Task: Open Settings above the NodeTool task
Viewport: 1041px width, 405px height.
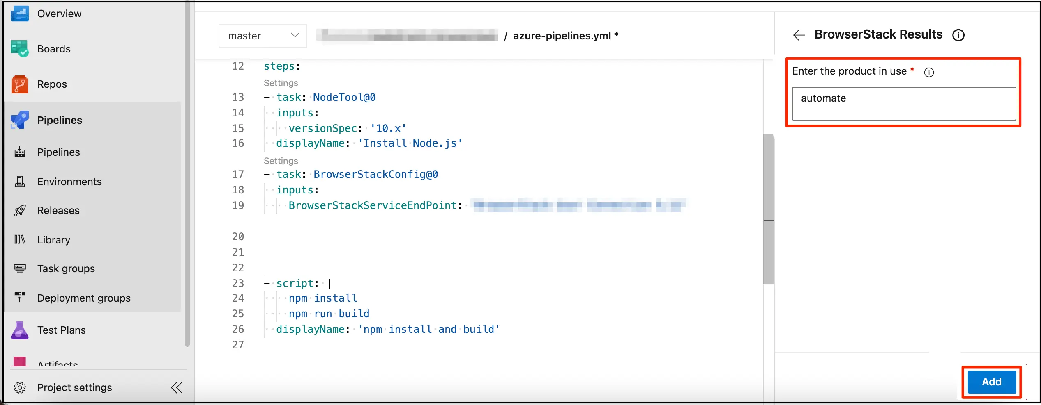Action: click(281, 83)
